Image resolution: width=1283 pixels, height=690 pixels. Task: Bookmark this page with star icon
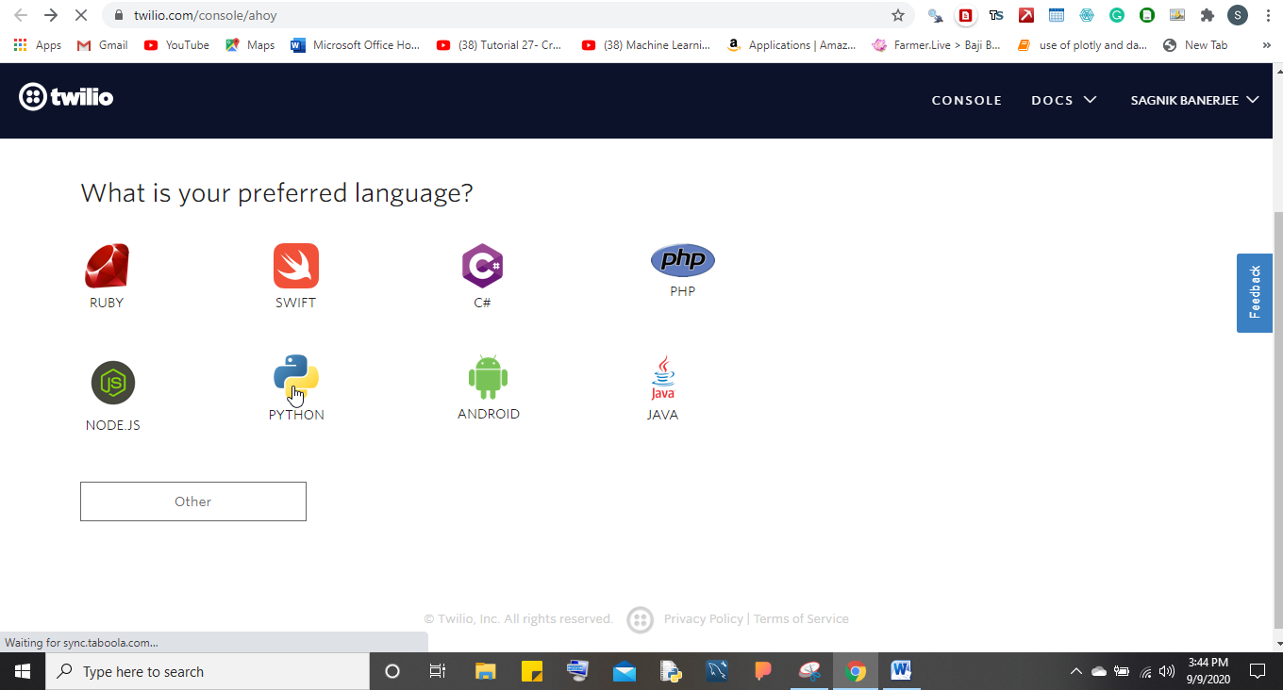click(x=898, y=15)
